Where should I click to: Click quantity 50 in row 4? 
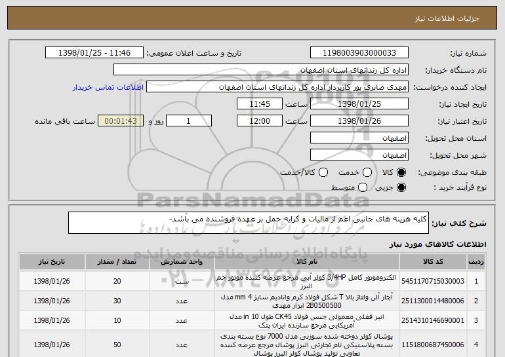117,345
